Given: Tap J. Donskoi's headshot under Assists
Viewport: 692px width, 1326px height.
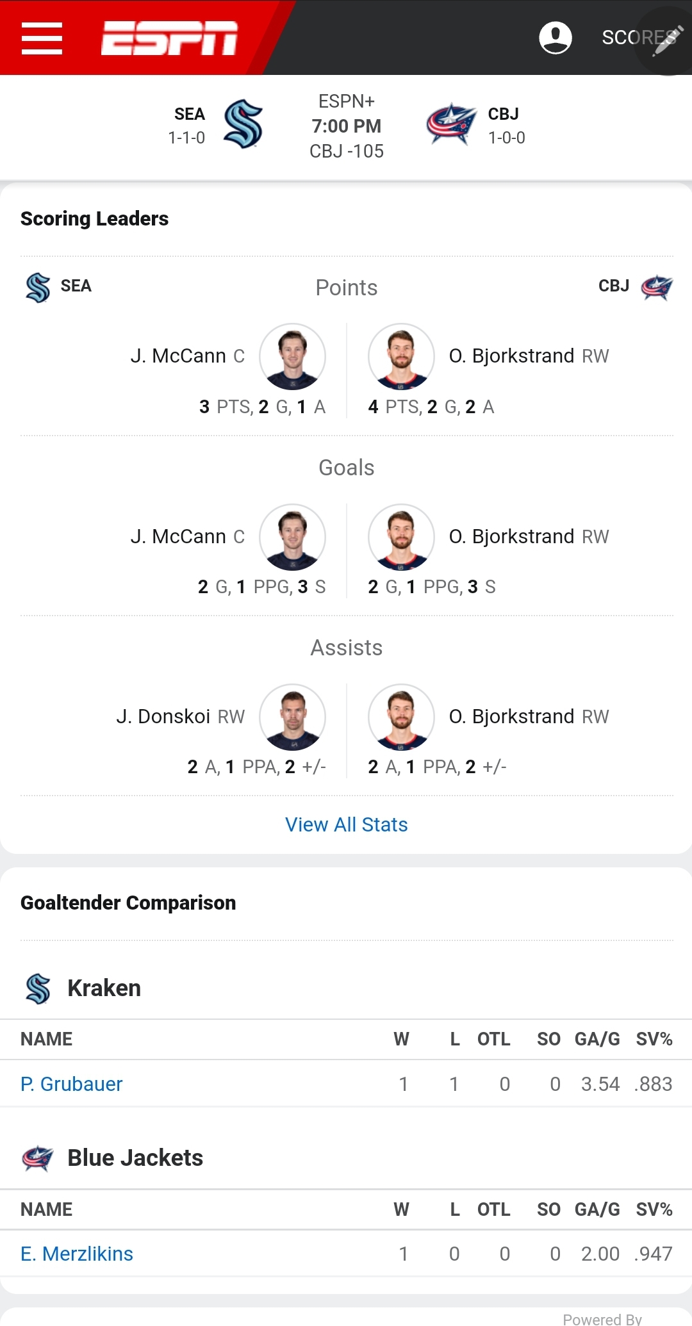Looking at the screenshot, I should click(x=292, y=717).
